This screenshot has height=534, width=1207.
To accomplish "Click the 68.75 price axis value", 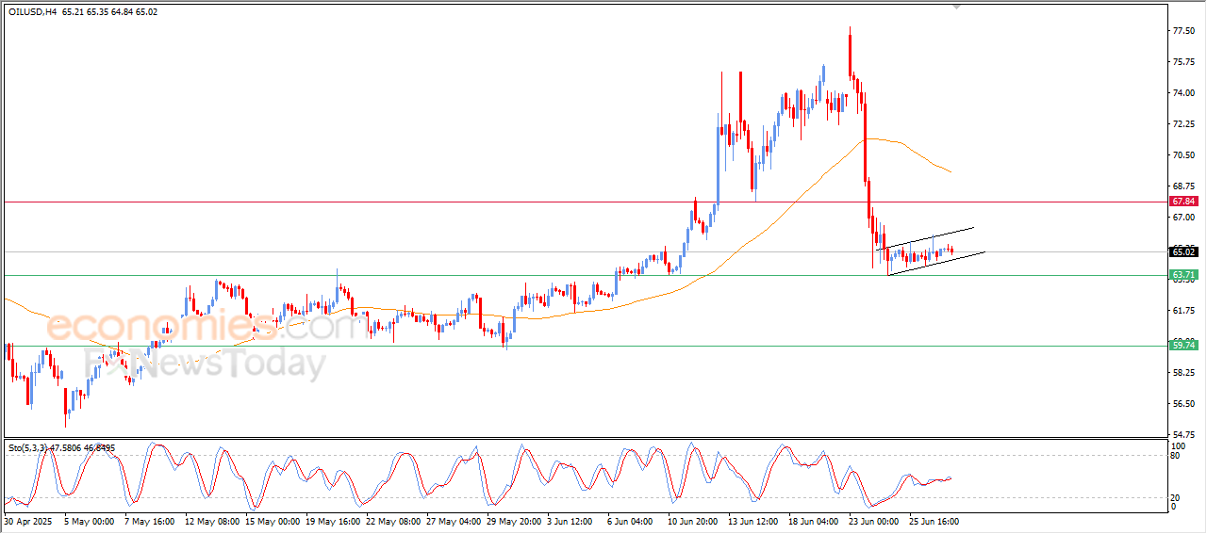I will pyautogui.click(x=1184, y=186).
